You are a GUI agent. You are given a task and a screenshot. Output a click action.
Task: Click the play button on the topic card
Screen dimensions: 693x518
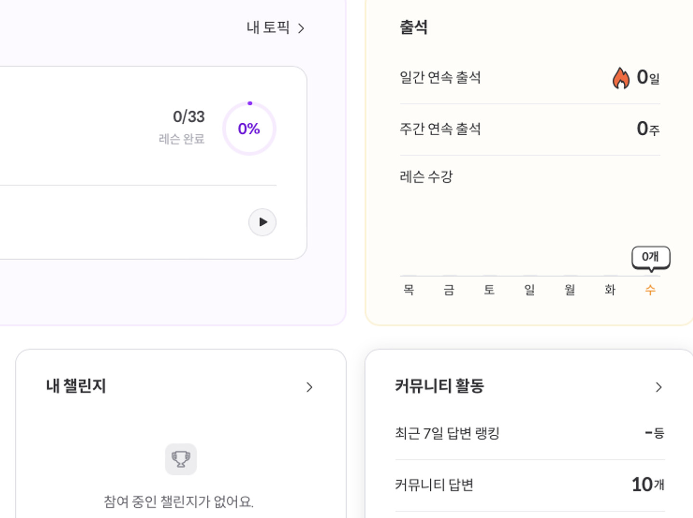click(262, 222)
